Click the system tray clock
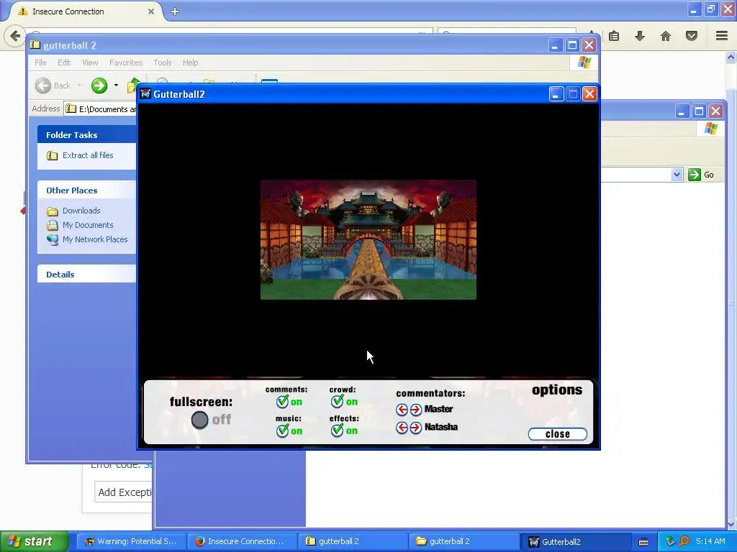 (x=710, y=541)
